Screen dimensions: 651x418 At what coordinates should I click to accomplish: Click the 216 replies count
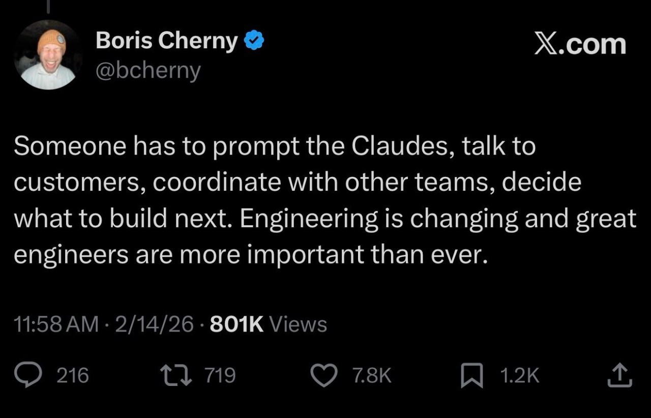pyautogui.click(x=73, y=376)
